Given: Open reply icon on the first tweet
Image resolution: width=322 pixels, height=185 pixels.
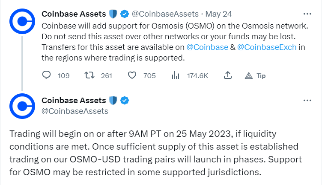Looking at the screenshot, I should 46,75.
